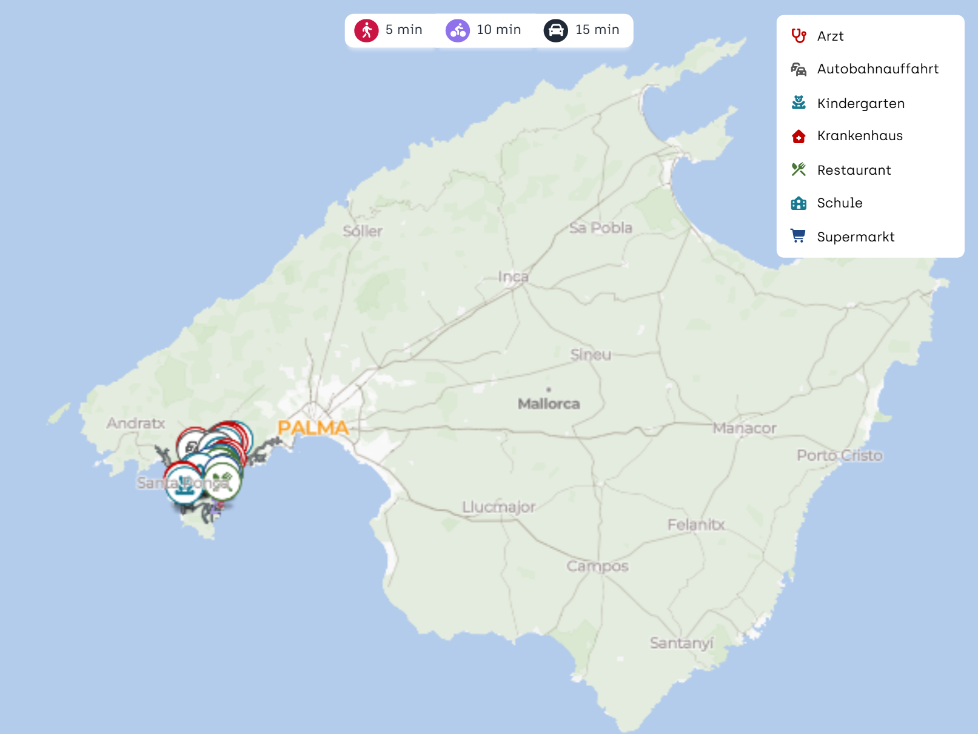This screenshot has height=734, width=978.
Task: Click the red Krankenhaus house icon
Action: coord(799,136)
